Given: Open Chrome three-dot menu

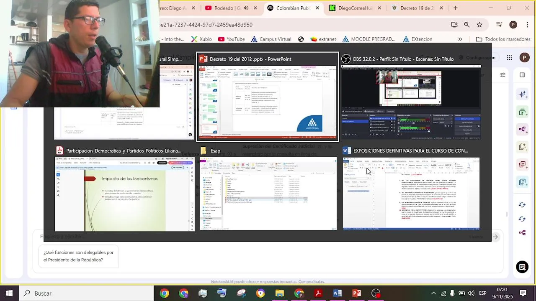Looking at the screenshot, I should (x=527, y=25).
